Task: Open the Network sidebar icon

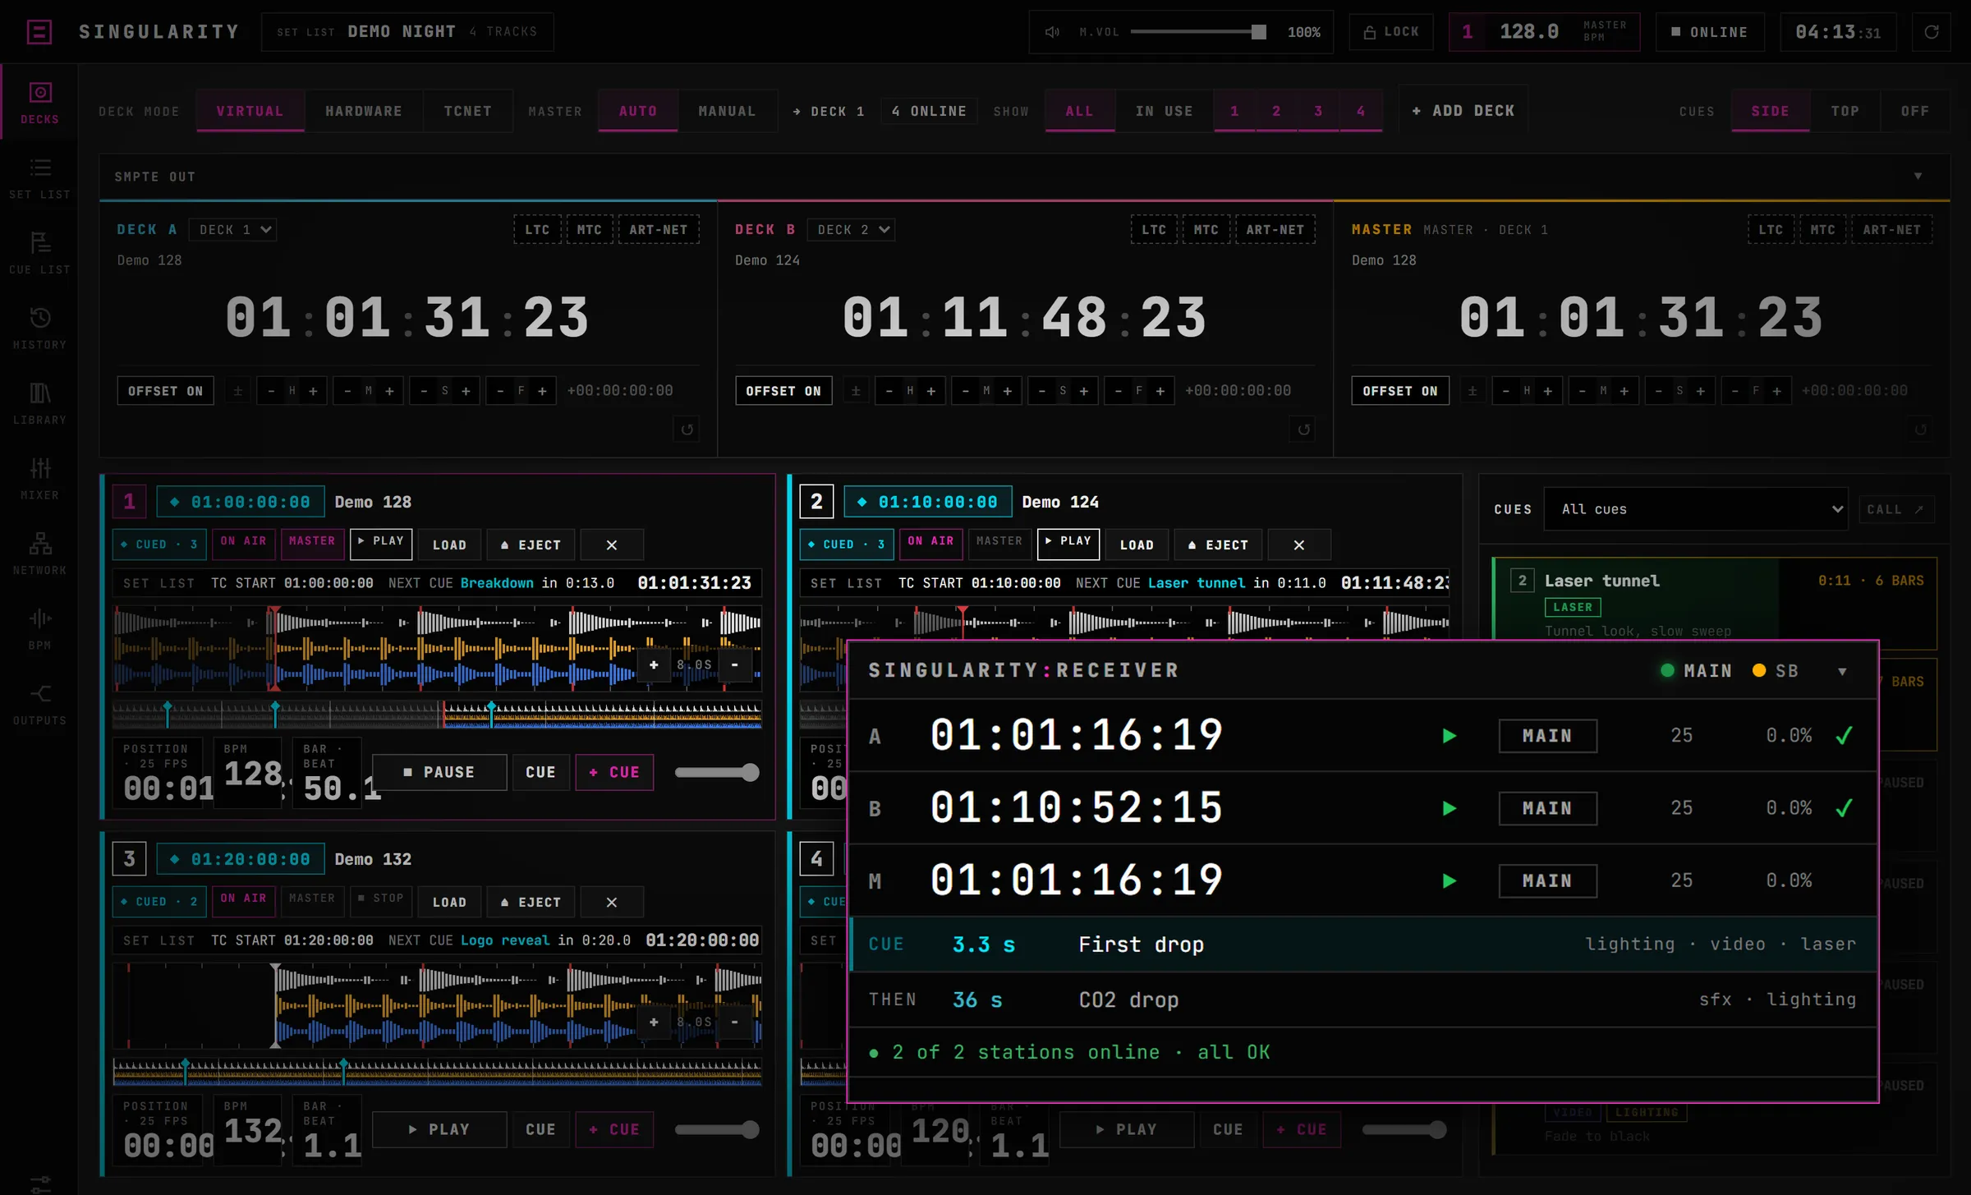Action: pyautogui.click(x=39, y=554)
